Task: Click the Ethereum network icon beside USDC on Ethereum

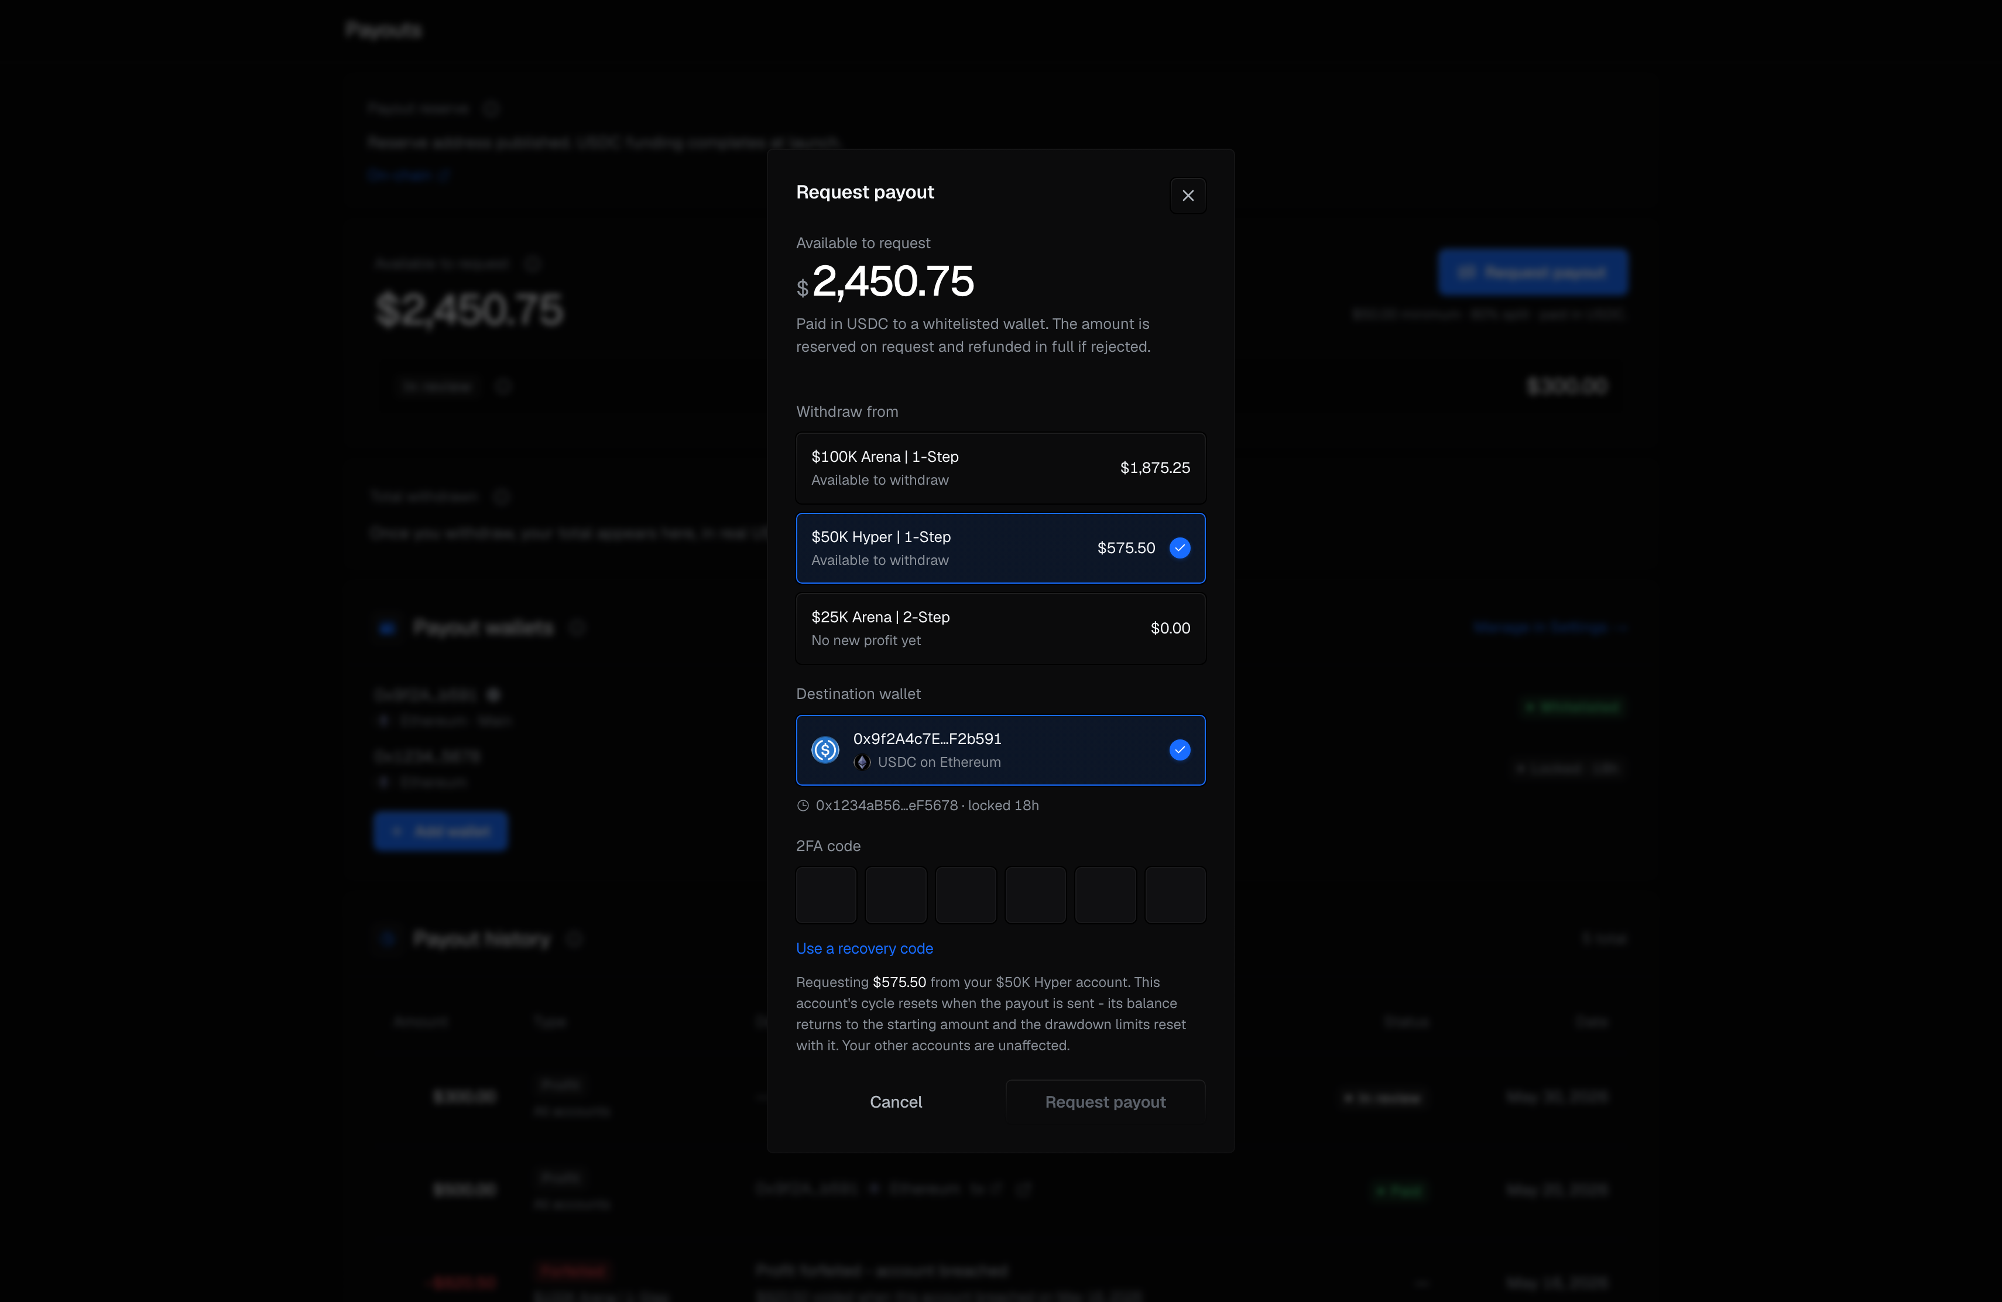Action: pyautogui.click(x=861, y=762)
